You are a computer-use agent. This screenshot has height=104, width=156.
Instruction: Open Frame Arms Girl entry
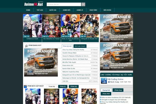(x=68, y=65)
